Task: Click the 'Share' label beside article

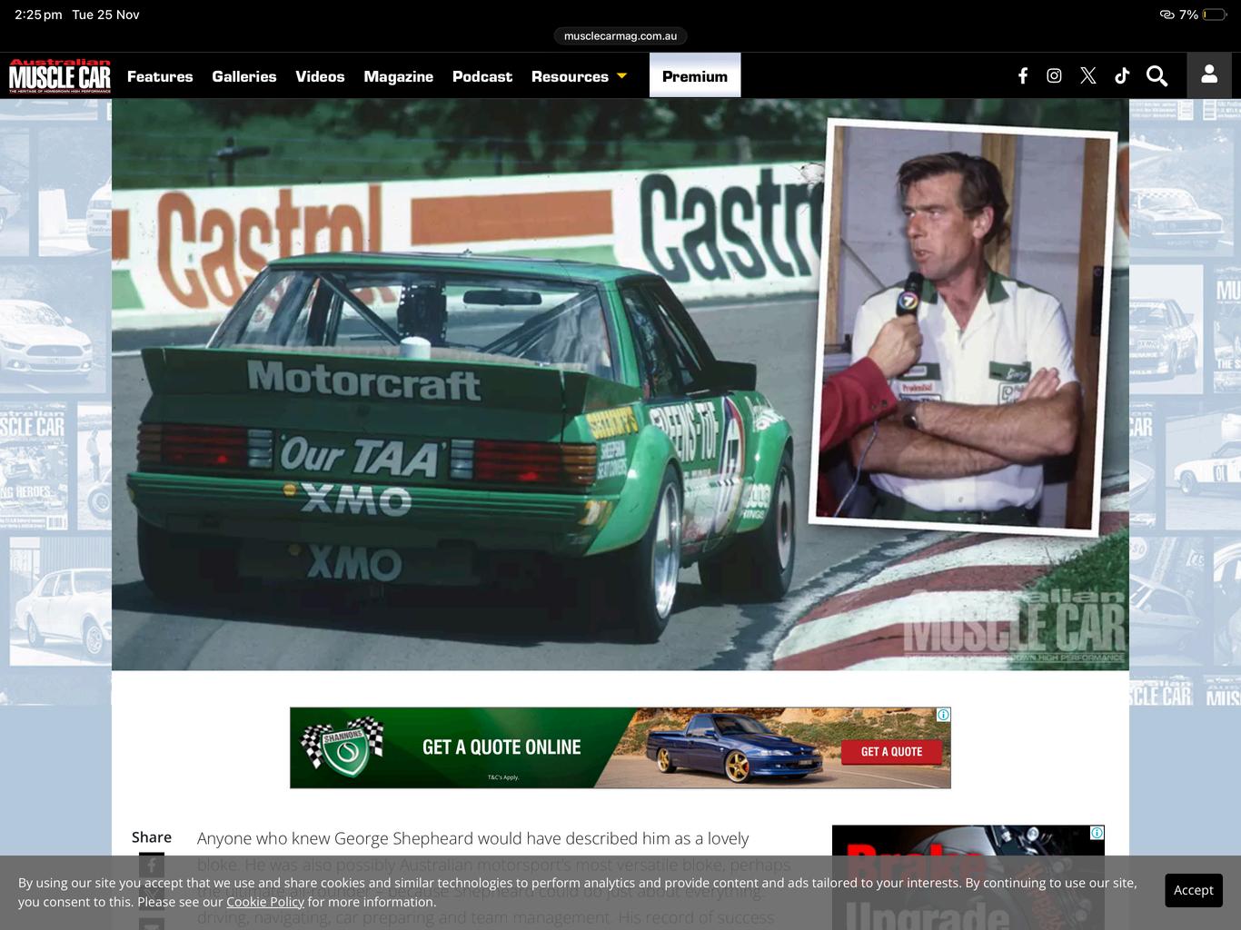Action: (x=152, y=837)
